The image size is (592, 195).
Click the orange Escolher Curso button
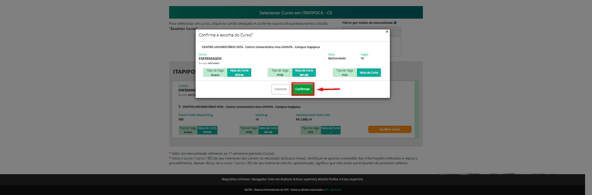(389, 129)
